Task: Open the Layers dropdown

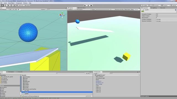Action: click(166, 5)
